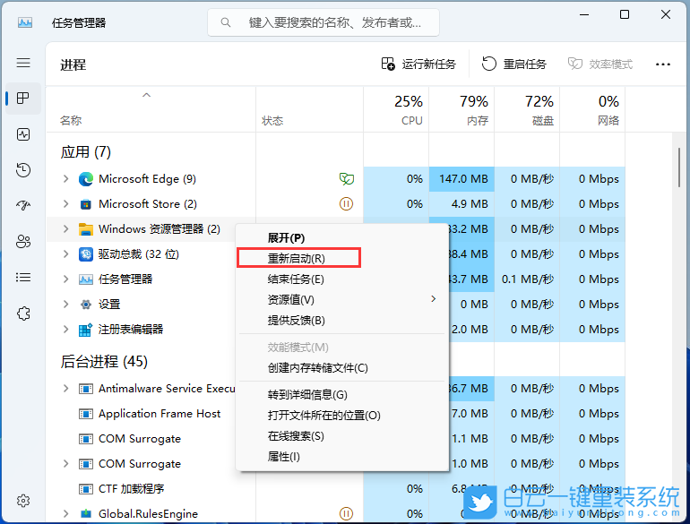Open App history sidebar icon
This screenshot has width=690, height=524.
(23, 170)
